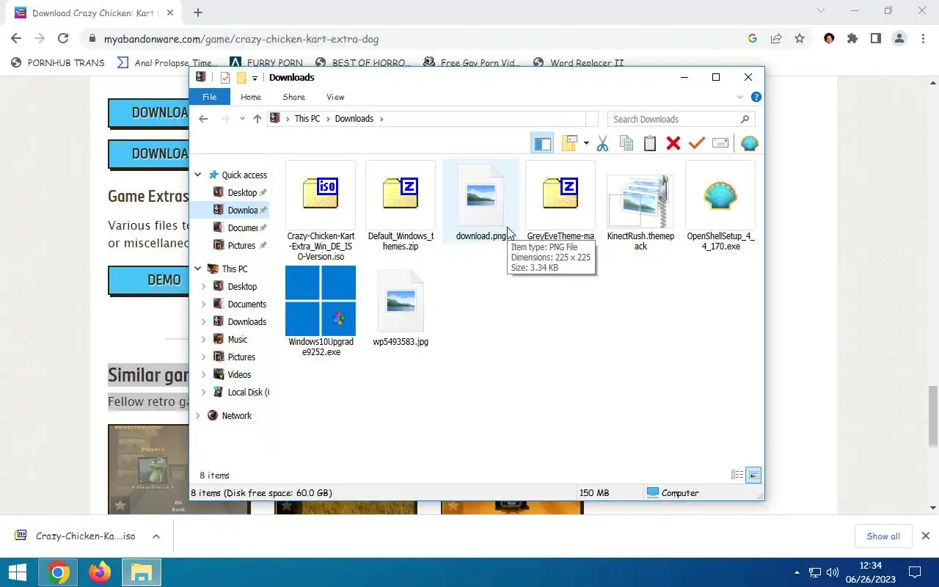Click the Copy icon in toolbar
939x587 pixels.
pos(626,143)
